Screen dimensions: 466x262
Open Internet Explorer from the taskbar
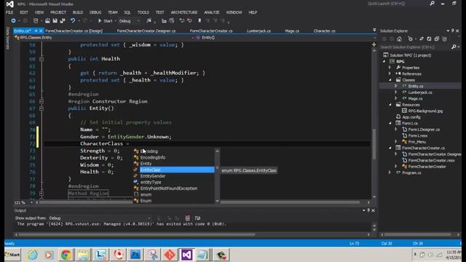pos(33,255)
